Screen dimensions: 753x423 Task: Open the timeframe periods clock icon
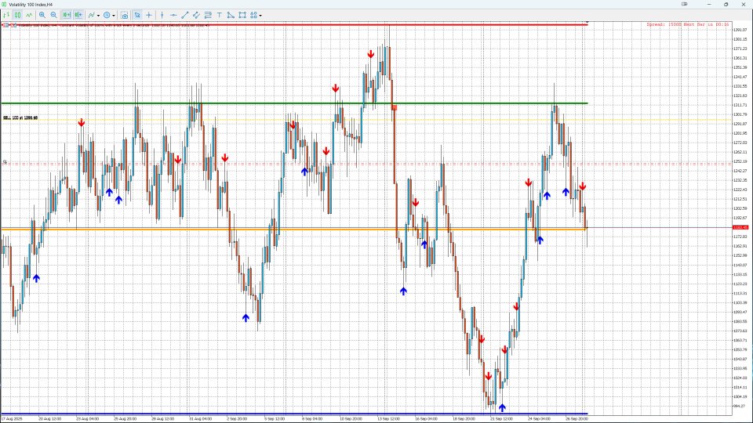point(107,16)
